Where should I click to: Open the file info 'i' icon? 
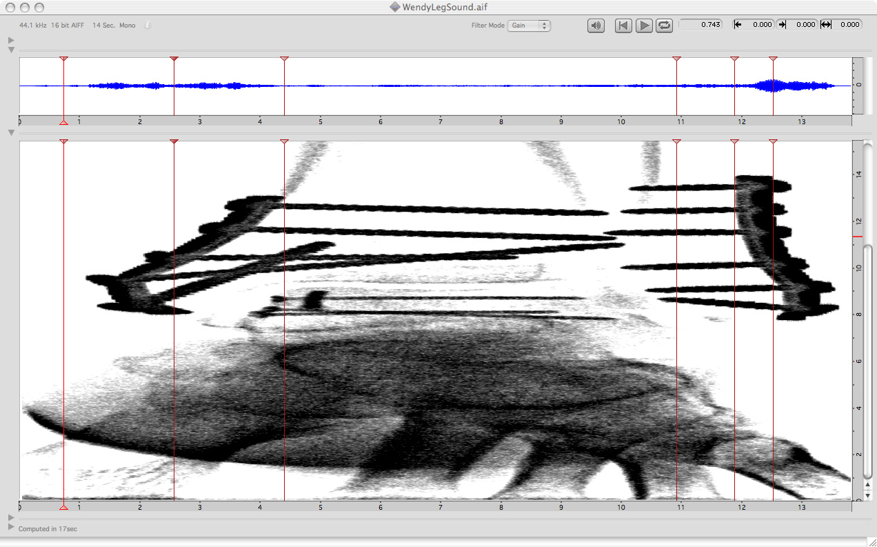pyautogui.click(x=147, y=26)
